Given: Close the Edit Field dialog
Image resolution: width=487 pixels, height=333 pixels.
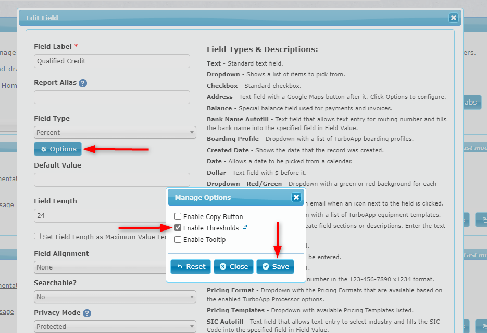Looking at the screenshot, I should pyautogui.click(x=453, y=18).
